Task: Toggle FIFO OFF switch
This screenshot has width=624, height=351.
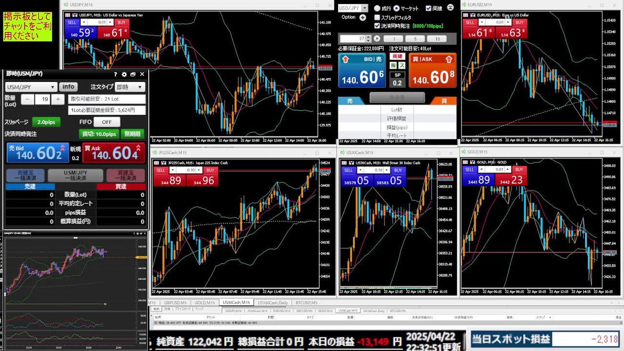Action: [107, 122]
